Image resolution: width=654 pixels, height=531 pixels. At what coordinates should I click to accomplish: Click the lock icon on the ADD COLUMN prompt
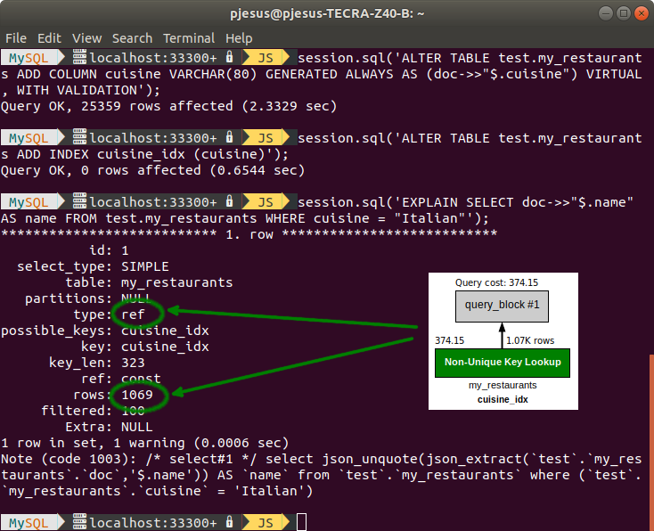coord(229,57)
